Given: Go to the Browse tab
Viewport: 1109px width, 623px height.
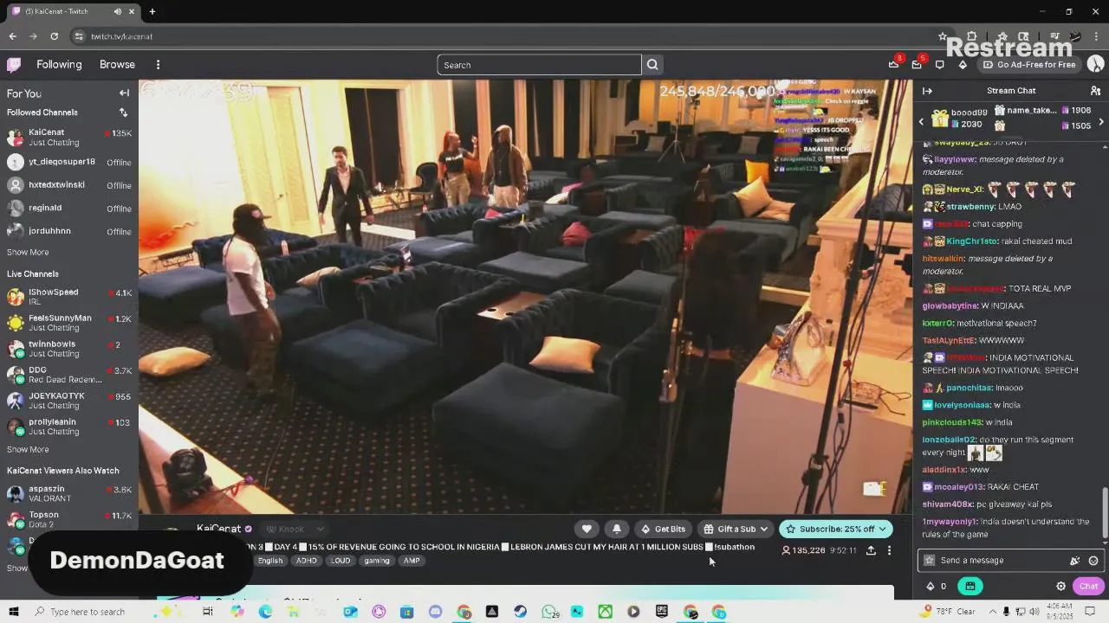Looking at the screenshot, I should [x=117, y=65].
